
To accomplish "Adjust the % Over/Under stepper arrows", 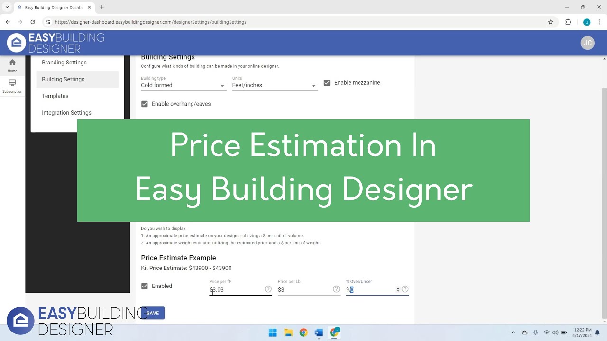I will [x=398, y=289].
